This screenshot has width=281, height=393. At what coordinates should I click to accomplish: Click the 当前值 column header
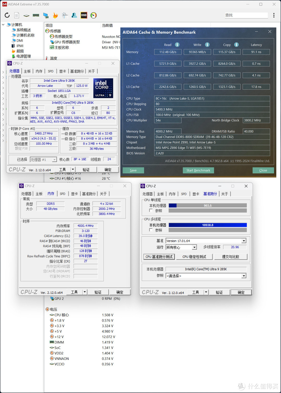point(107,25)
